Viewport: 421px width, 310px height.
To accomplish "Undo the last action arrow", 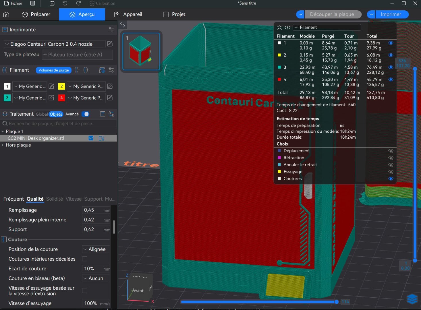I will tap(65, 3).
